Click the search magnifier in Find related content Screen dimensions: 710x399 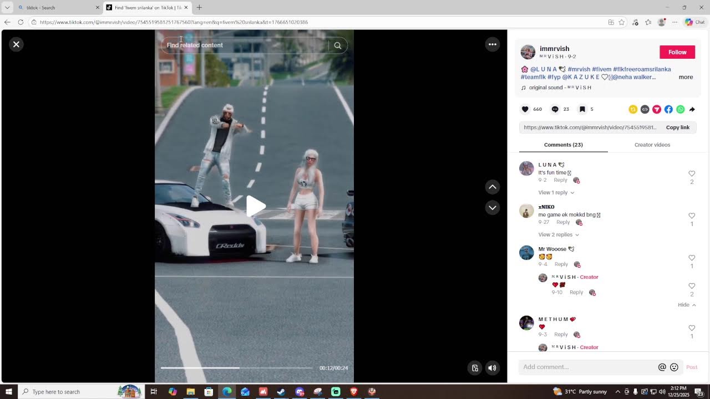coord(338,45)
